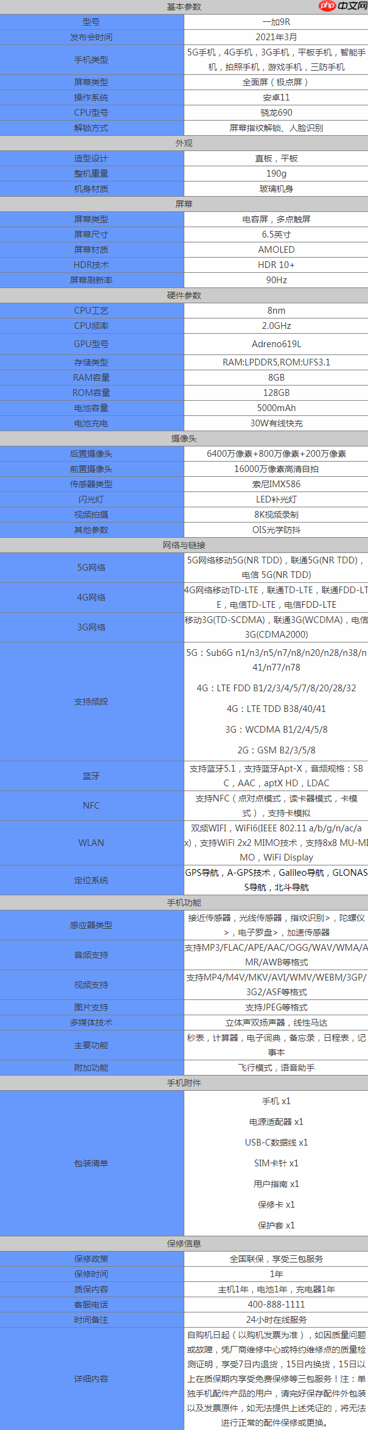Select the 一加9R model value

(276, 22)
